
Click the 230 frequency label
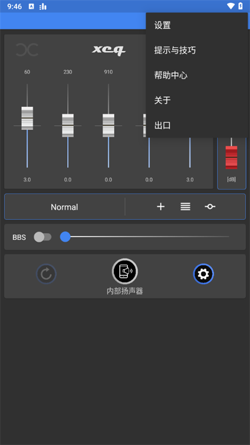tap(68, 72)
